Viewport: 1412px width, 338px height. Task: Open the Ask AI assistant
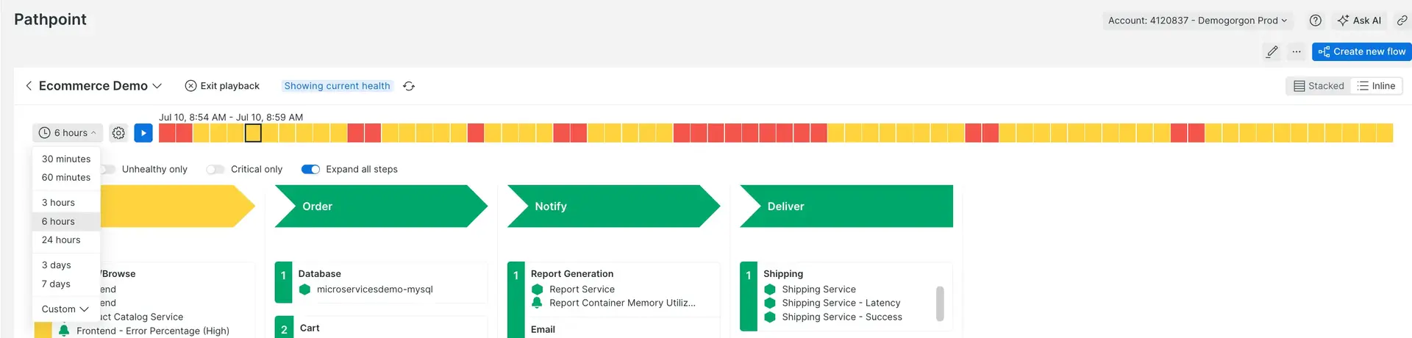(x=1359, y=21)
